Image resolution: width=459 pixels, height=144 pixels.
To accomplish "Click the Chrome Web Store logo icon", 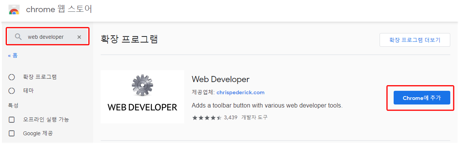I will click(14, 9).
